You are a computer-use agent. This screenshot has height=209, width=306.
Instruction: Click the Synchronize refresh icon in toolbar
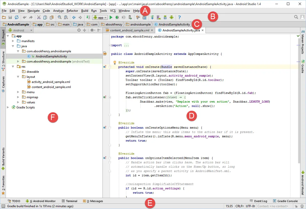pos(17,17)
